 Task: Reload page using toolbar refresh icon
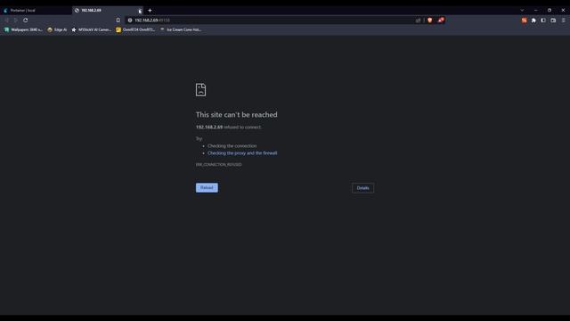pos(26,21)
